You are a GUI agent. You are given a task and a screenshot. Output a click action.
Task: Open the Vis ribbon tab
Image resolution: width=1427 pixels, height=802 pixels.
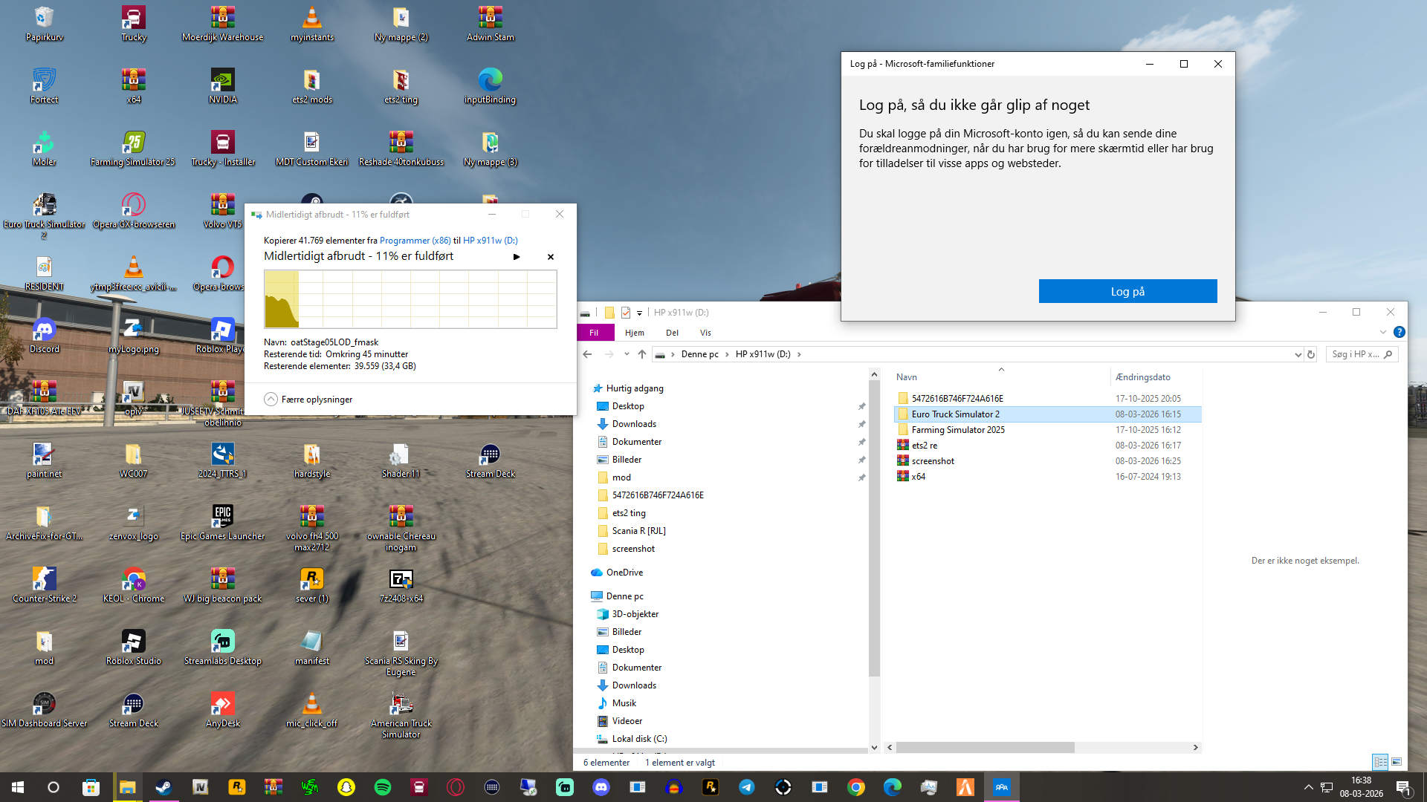[x=705, y=333]
